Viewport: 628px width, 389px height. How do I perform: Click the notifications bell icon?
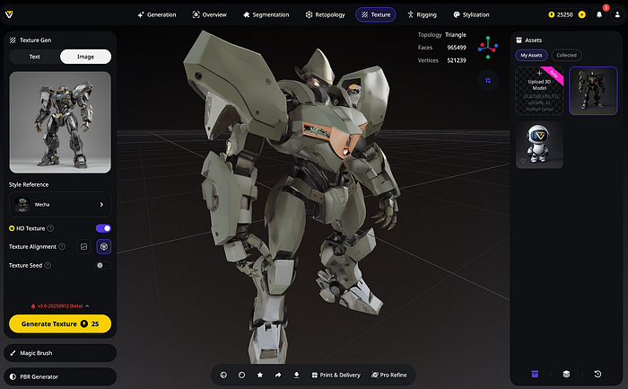(599, 14)
